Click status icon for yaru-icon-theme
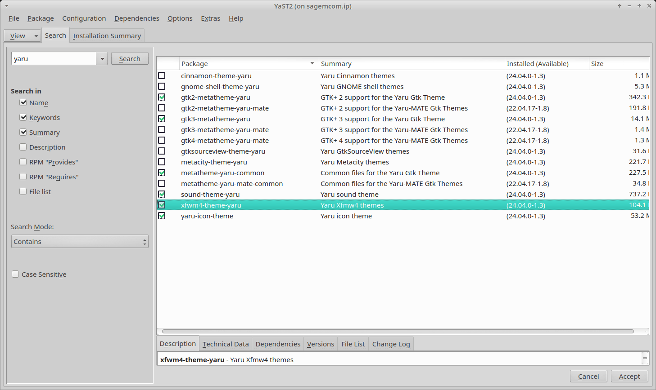 pos(162,216)
